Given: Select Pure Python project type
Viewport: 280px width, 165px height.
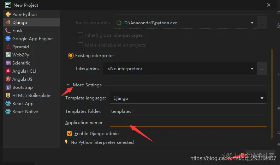Looking at the screenshot, I should tap(31, 14).
